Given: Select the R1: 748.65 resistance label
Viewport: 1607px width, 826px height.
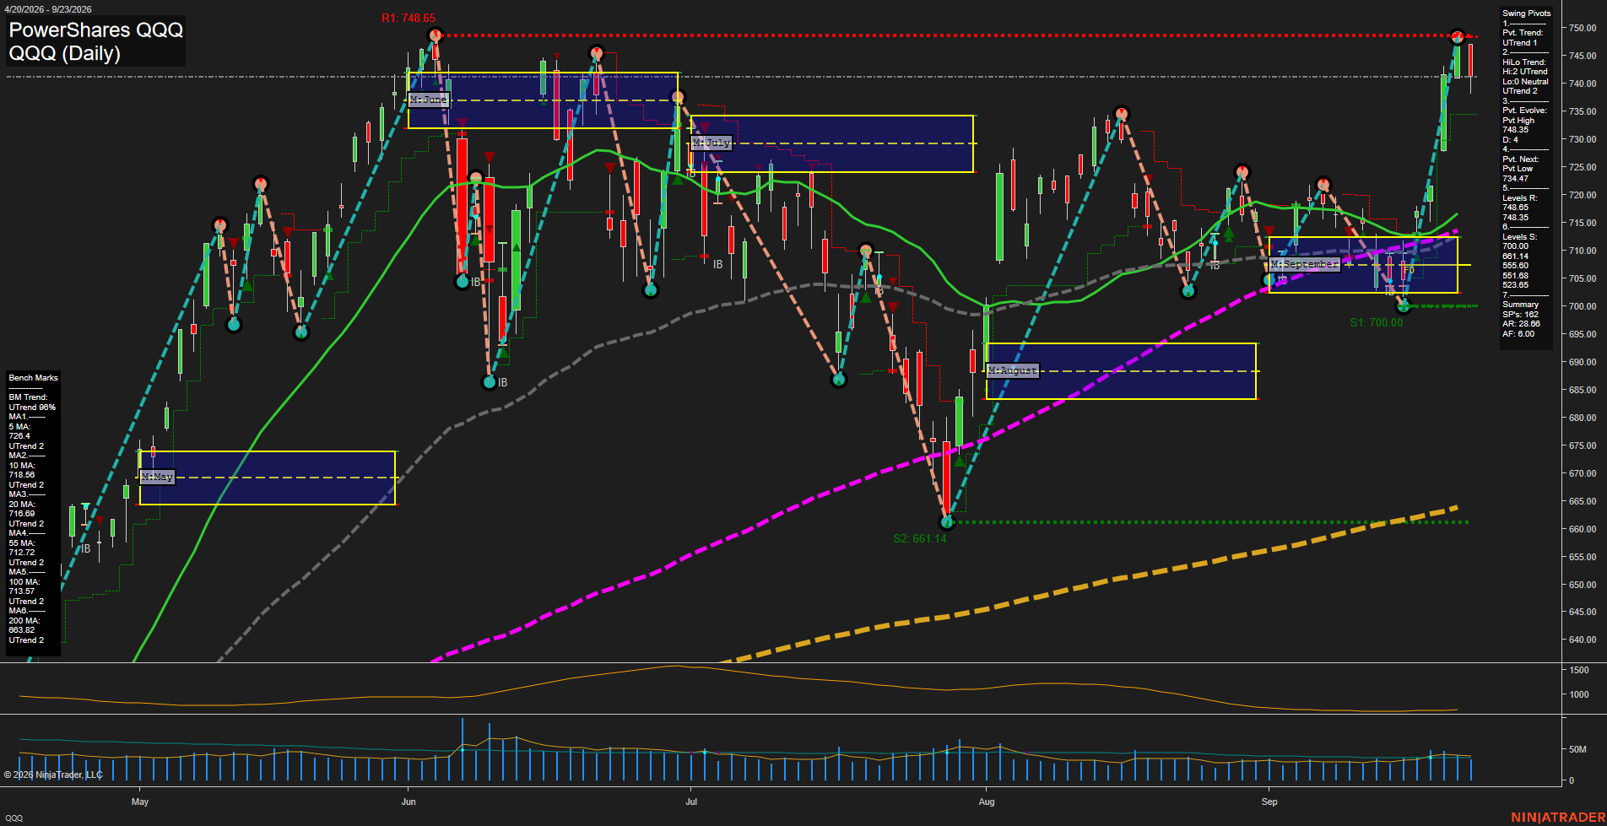Looking at the screenshot, I should pos(409,18).
